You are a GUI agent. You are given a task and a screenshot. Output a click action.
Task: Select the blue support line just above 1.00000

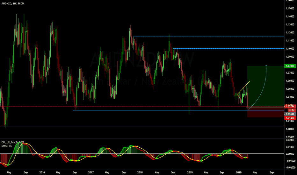pyautogui.click(x=143, y=127)
